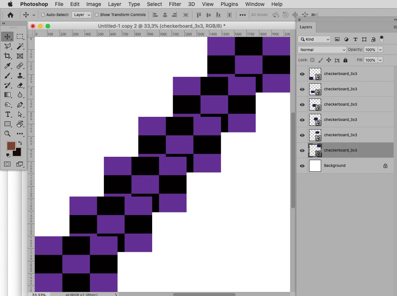This screenshot has width=397, height=296.
Task: Open the Apple menu
Action: pyautogui.click(x=10, y=4)
